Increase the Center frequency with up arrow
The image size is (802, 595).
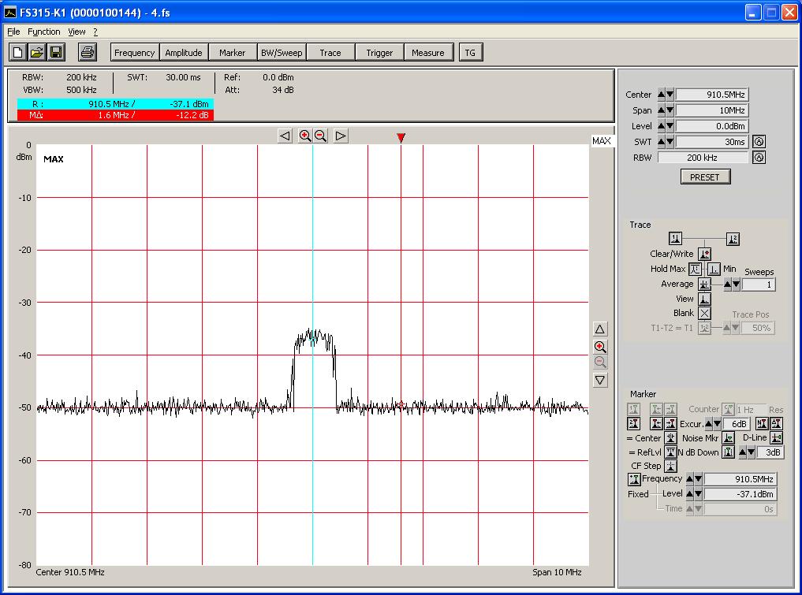pyautogui.click(x=661, y=95)
